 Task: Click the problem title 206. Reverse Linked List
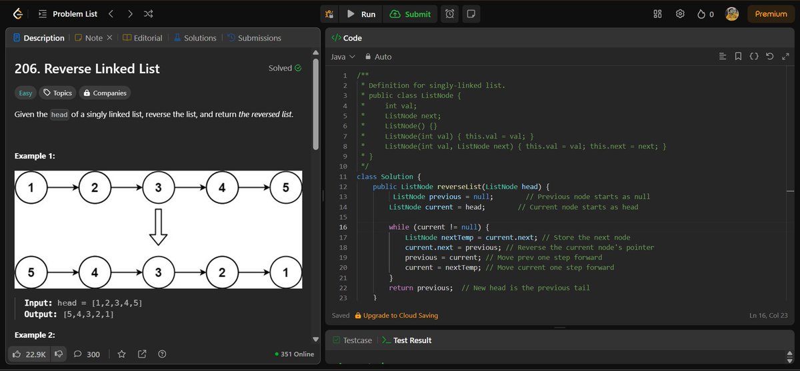click(87, 69)
